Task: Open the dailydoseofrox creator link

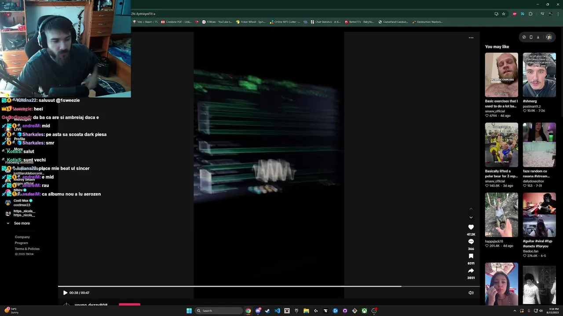Action: pos(534,181)
